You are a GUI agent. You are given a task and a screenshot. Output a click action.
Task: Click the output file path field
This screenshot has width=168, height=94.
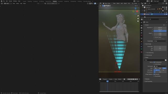[154, 60]
